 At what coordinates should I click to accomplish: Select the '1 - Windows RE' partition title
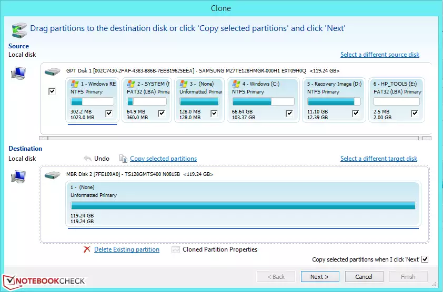point(98,84)
